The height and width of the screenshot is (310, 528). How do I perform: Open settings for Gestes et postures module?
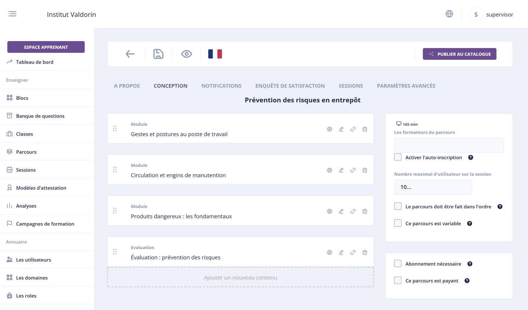coord(330,129)
